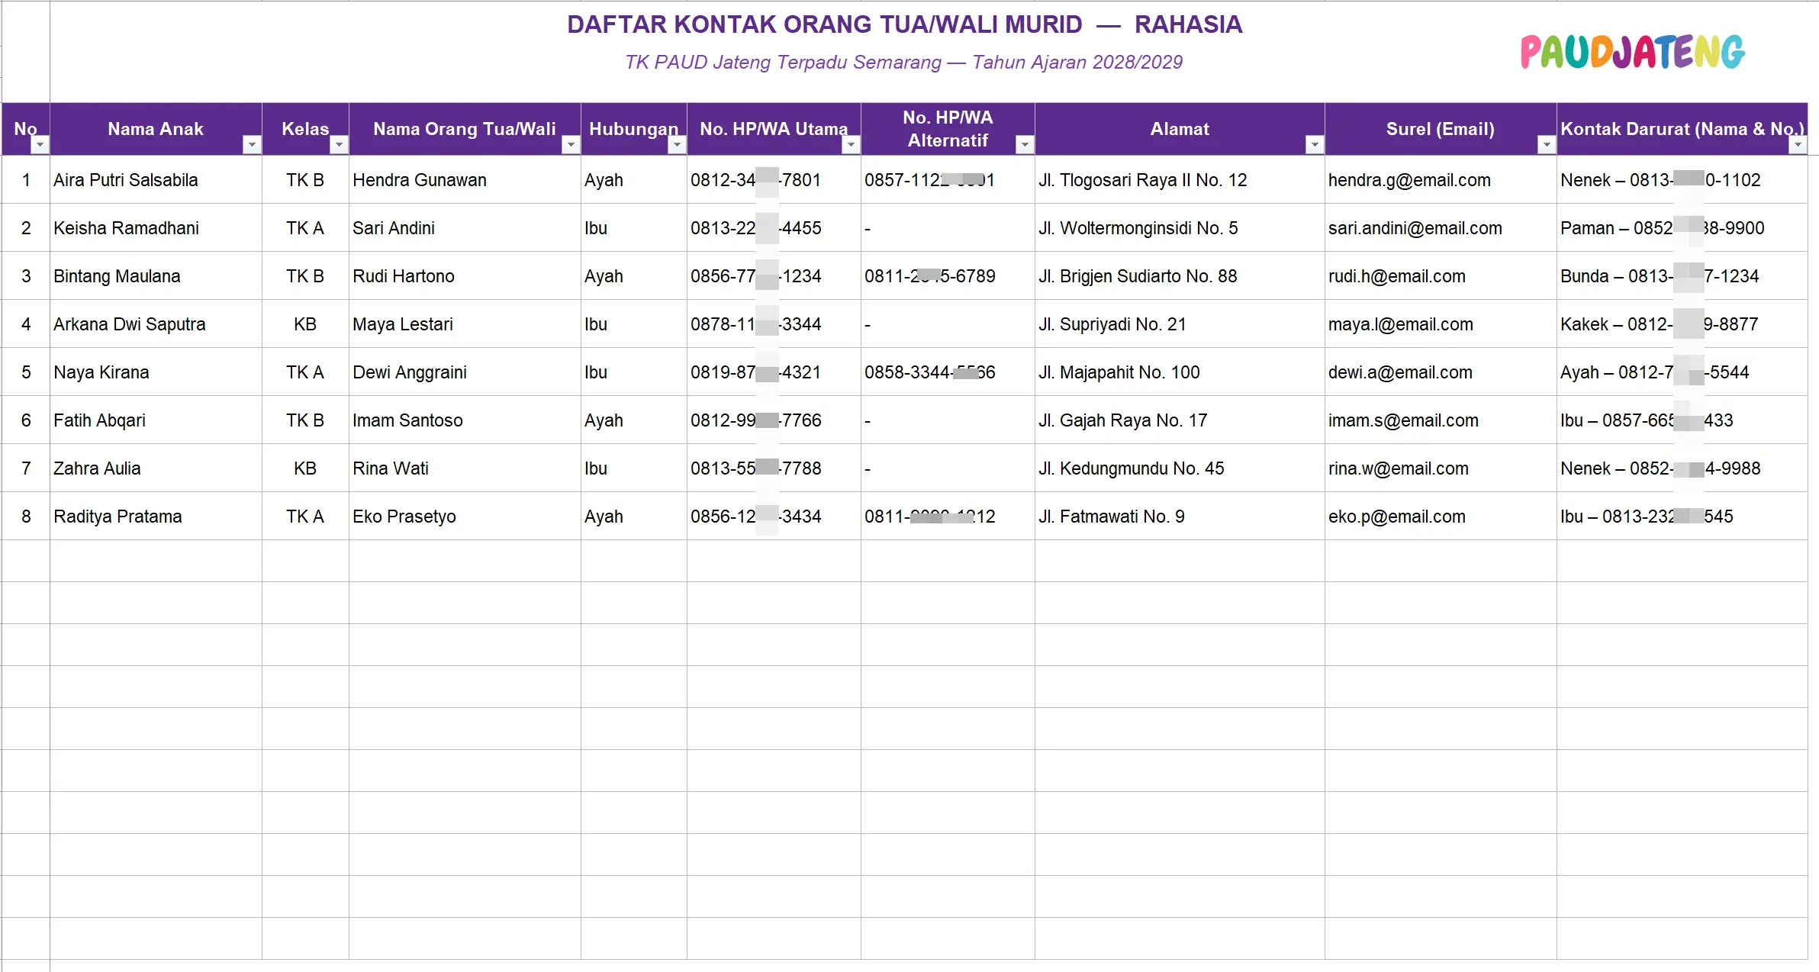Select cell Keisha Ramadhani

click(x=156, y=228)
